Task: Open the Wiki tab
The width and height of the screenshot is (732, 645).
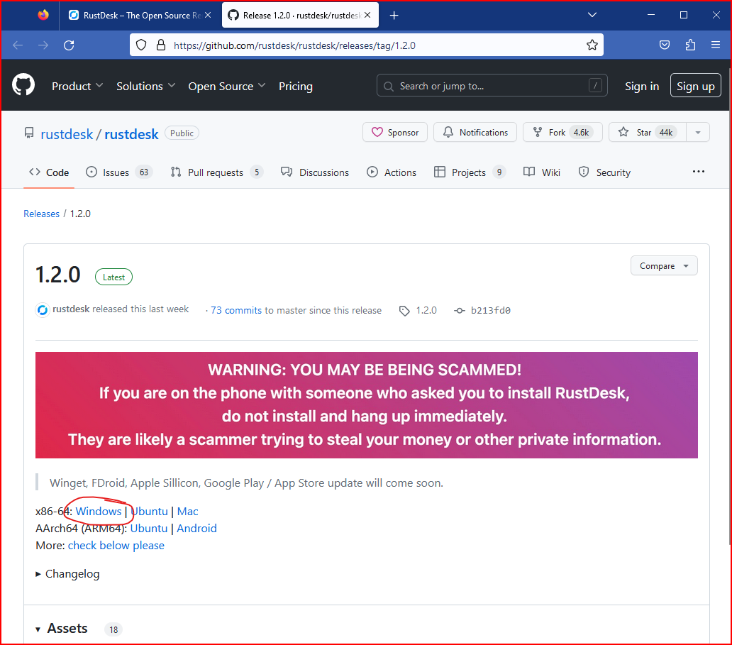Action: [x=541, y=172]
